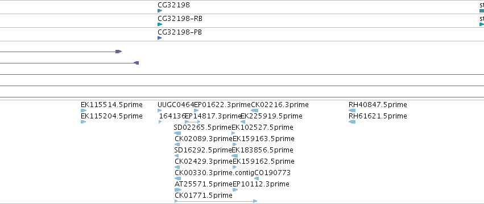
Task: Select the EP10112.3prime feature arrow
Action: pyautogui.click(x=235, y=190)
